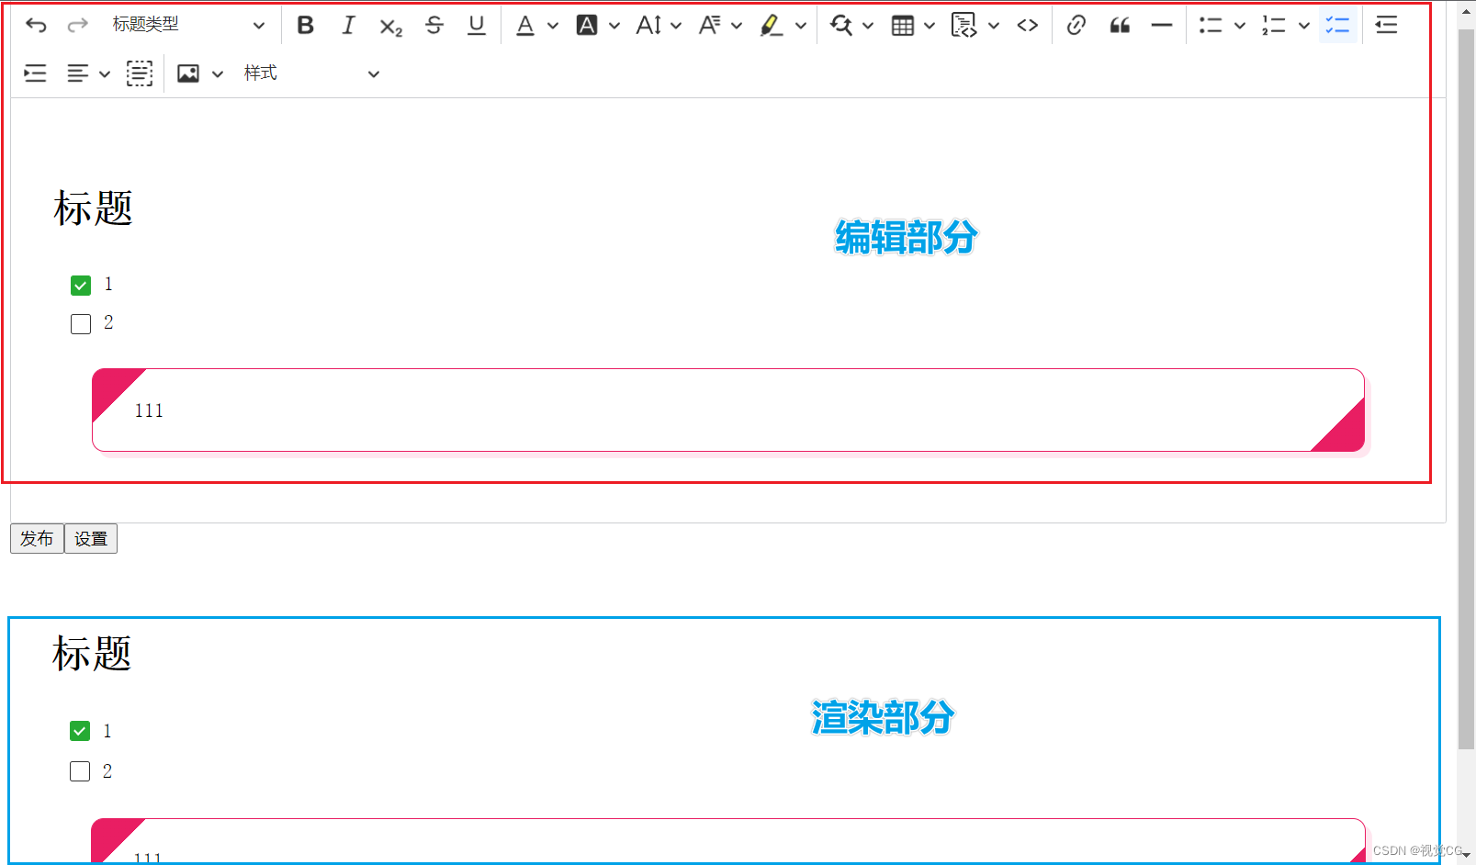The width and height of the screenshot is (1476, 865).
Task: Click the select all icon
Action: [x=140, y=73]
